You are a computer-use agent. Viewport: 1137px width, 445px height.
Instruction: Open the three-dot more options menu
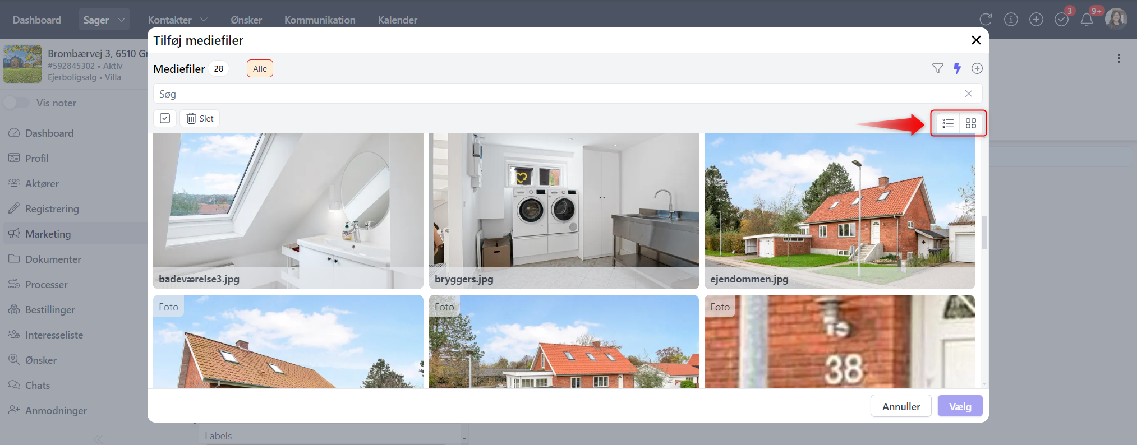1119,58
